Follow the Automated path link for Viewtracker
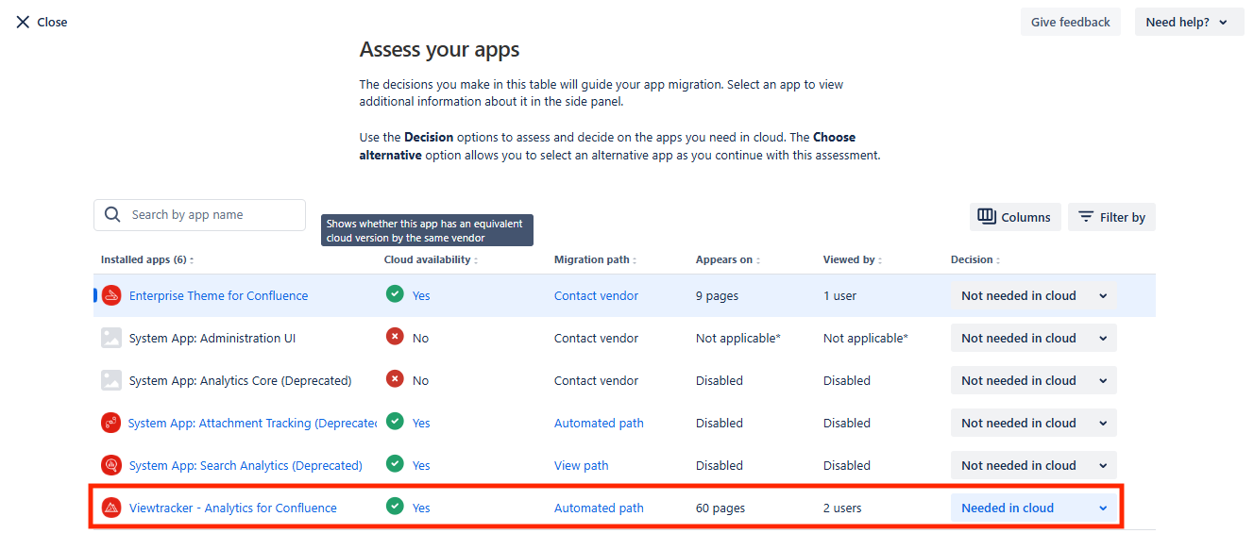 pos(599,507)
